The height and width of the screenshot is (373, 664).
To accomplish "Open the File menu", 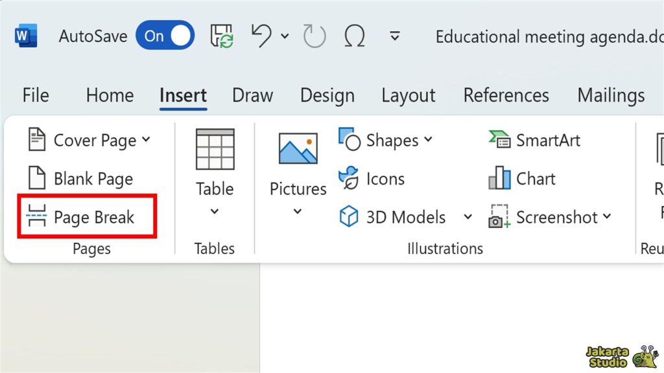I will coord(35,96).
